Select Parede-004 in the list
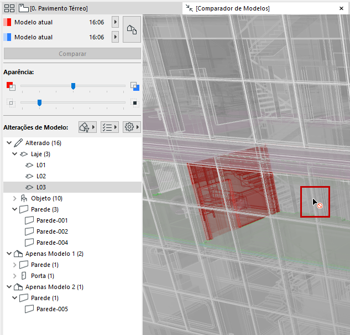350x335 pixels. click(x=72, y=243)
